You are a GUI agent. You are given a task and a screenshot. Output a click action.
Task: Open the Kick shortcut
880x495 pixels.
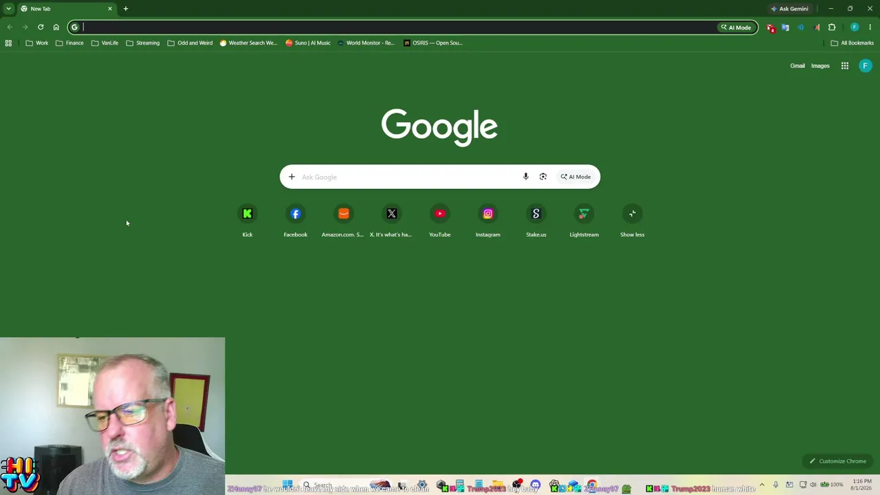[247, 221]
